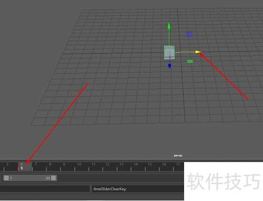Image resolution: width=263 pixels, height=201 pixels.
Task: Click the empty command line input field
Action: 45,189
